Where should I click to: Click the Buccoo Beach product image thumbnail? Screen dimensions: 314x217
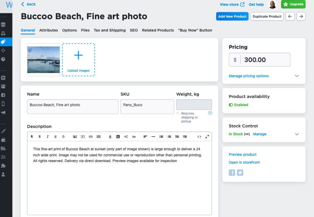[44, 60]
